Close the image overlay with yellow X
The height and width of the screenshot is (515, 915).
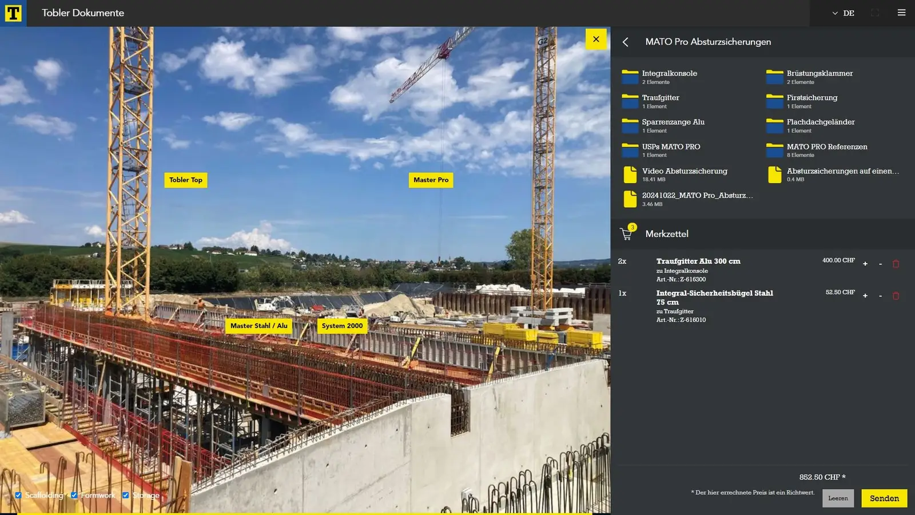[x=596, y=39]
